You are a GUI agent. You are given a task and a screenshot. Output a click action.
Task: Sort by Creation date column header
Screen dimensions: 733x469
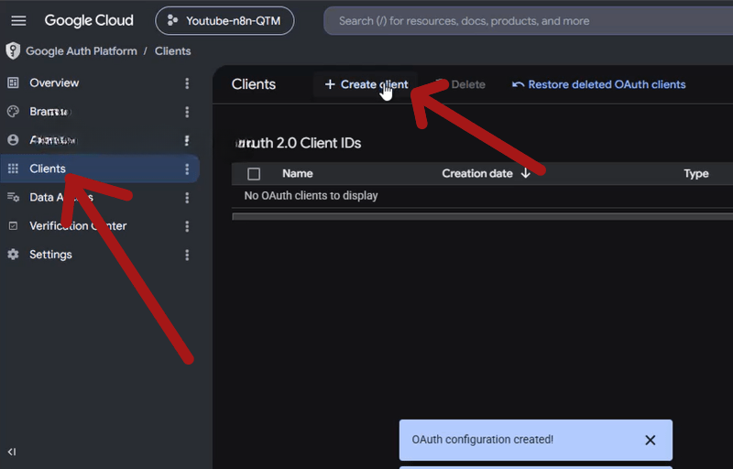477,173
